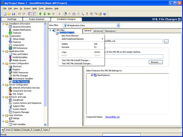This screenshot has height=137, width=183.
Task: Click the New project toolbar icon
Action: (5, 14)
